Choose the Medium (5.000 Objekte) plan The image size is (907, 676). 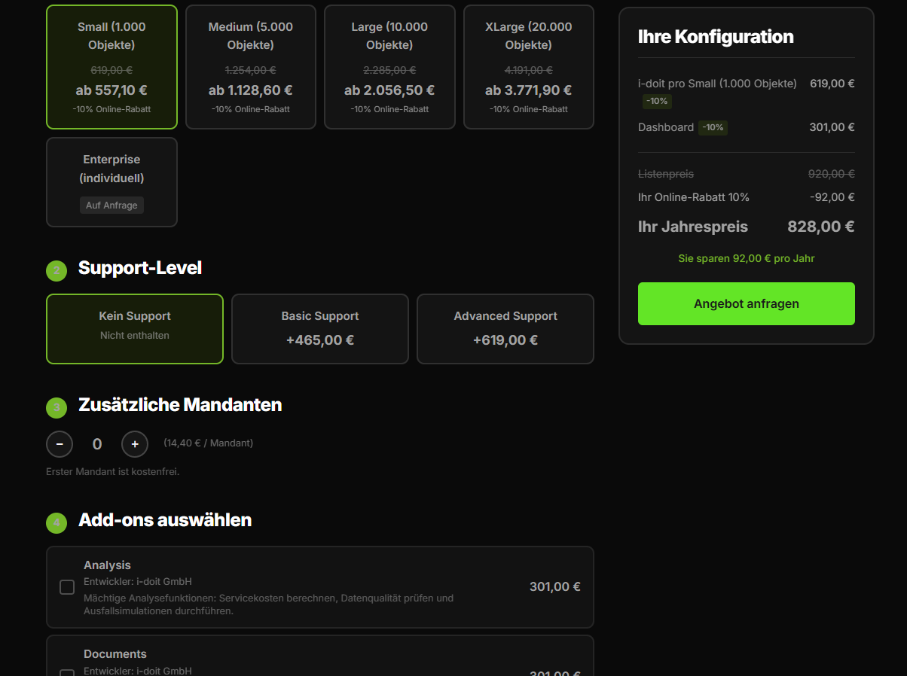(x=250, y=67)
